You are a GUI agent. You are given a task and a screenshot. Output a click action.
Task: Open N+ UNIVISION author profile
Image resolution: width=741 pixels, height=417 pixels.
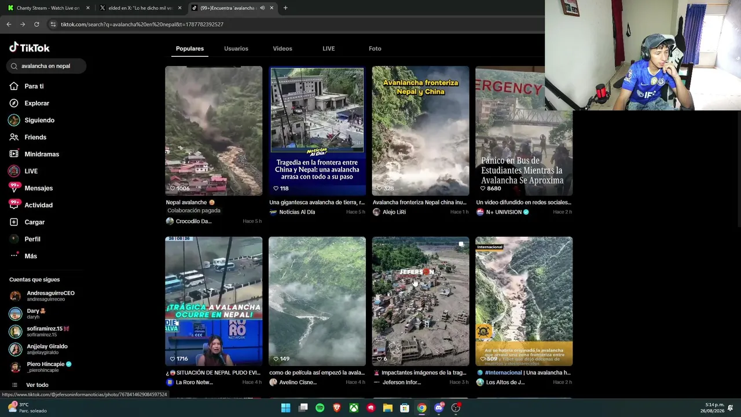502,212
